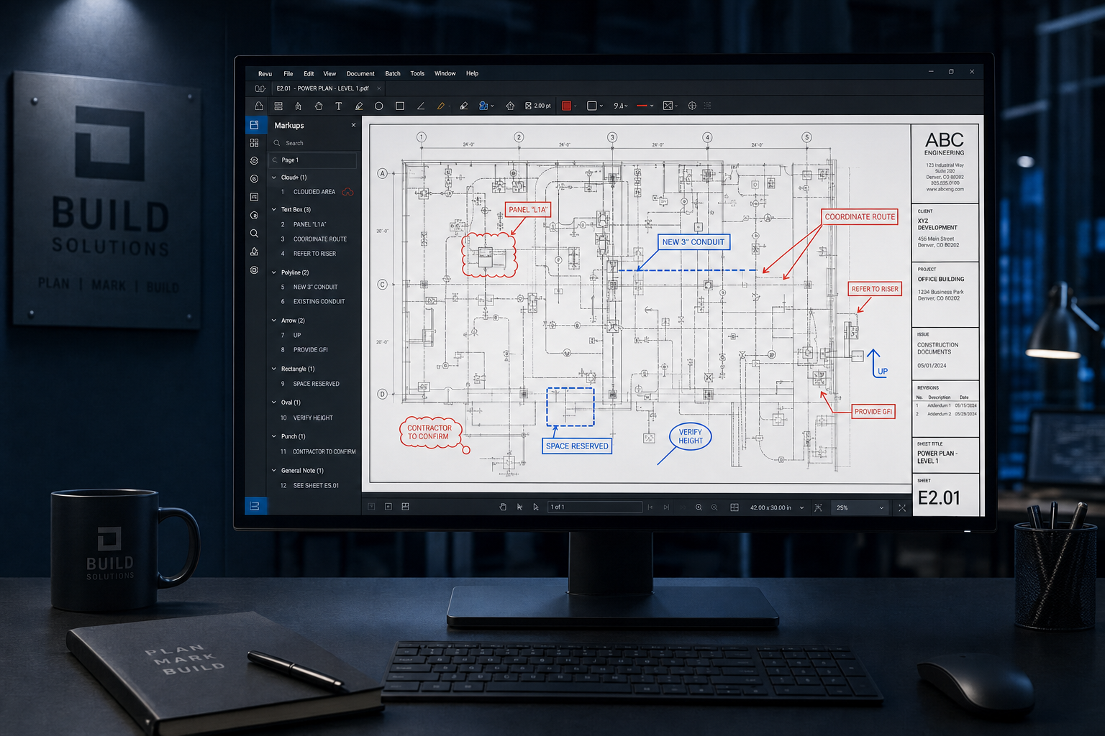The image size is (1105, 736).
Task: Click the page number field 1 of 1
Action: [x=594, y=507]
